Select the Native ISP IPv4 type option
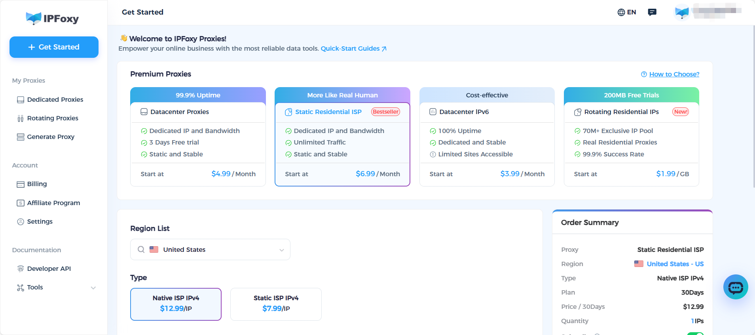The height and width of the screenshot is (335, 755). click(x=176, y=304)
